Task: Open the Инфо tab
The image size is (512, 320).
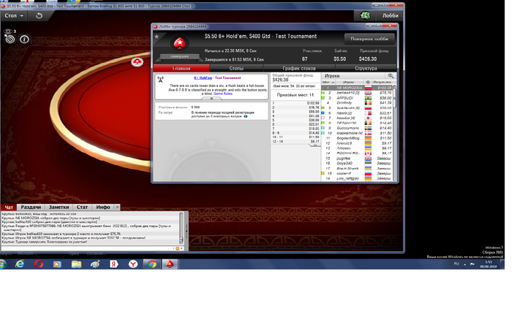Action: point(103,207)
